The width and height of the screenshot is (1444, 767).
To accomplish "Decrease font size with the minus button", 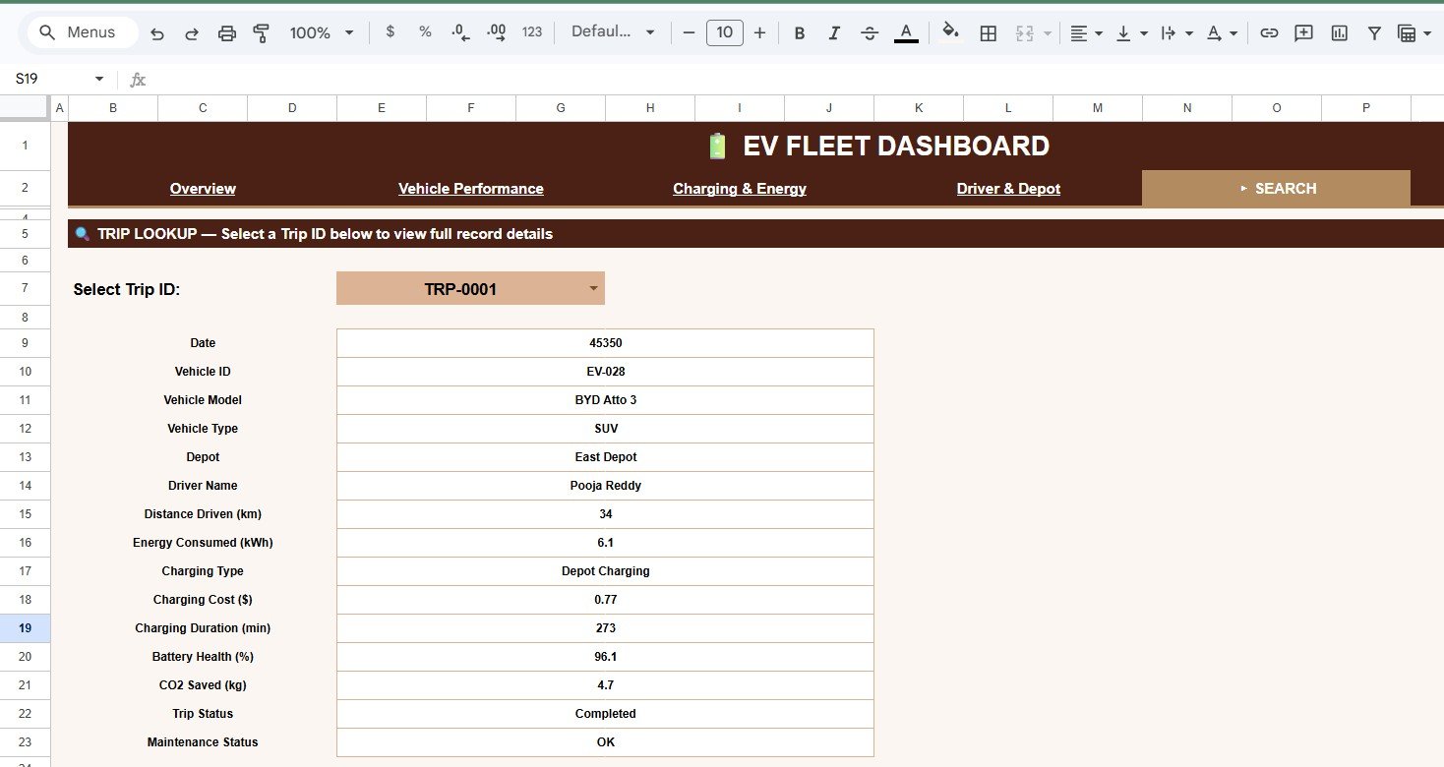I will click(x=689, y=32).
